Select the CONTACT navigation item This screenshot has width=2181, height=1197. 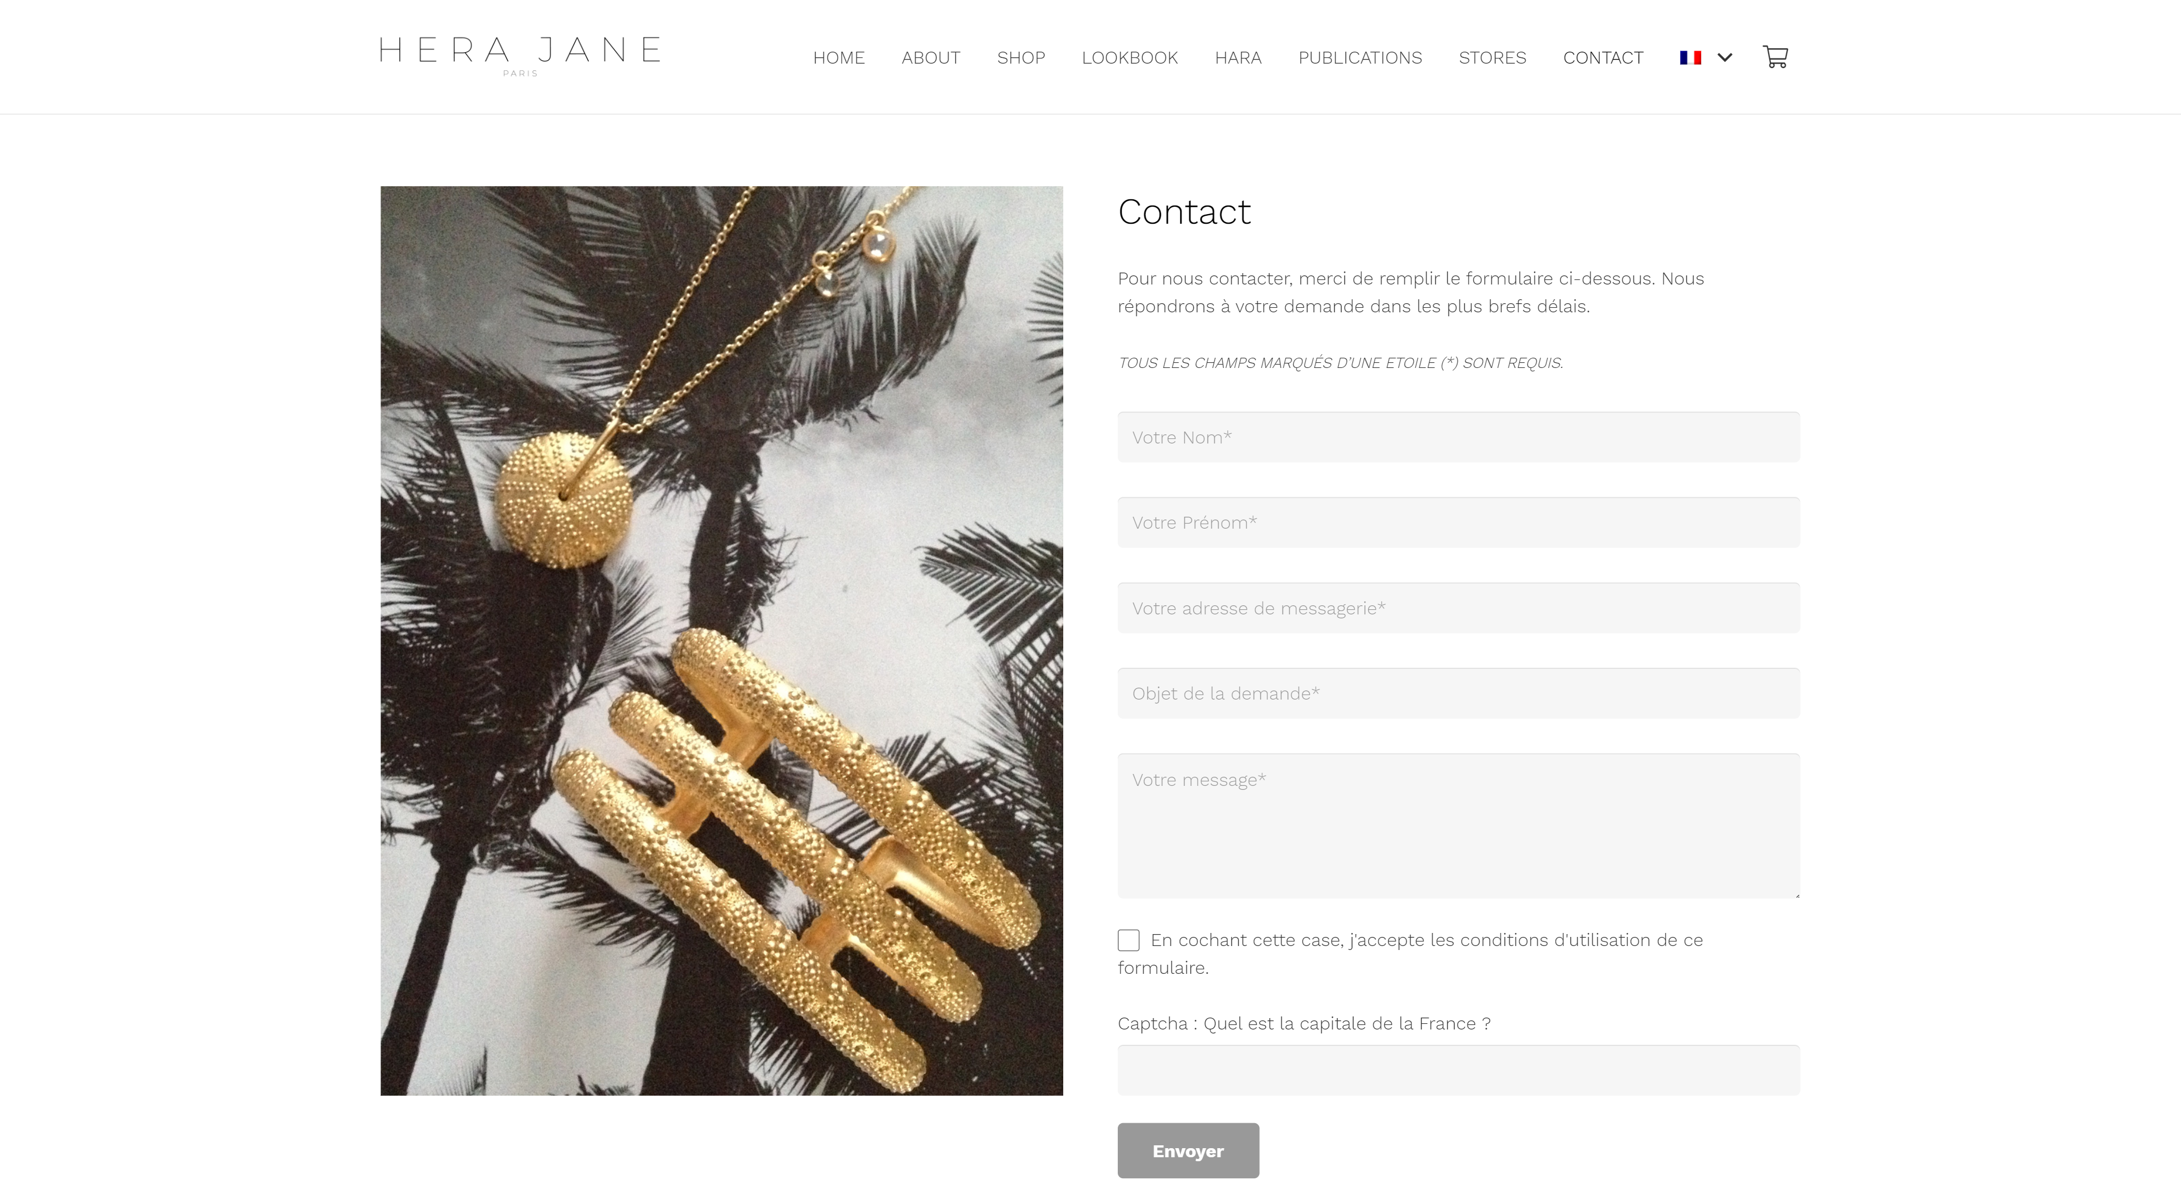(1603, 57)
